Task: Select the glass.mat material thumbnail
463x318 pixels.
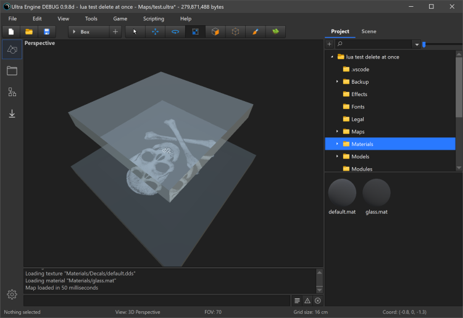Action: click(376, 192)
